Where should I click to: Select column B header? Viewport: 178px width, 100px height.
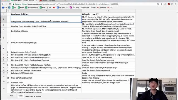[x=46, y=11]
